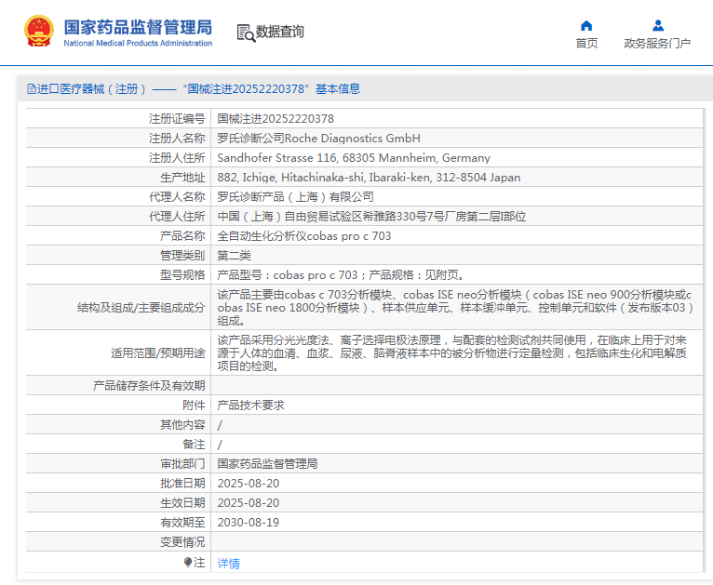Click the 产品技术要求 attachment value

pyautogui.click(x=250, y=406)
